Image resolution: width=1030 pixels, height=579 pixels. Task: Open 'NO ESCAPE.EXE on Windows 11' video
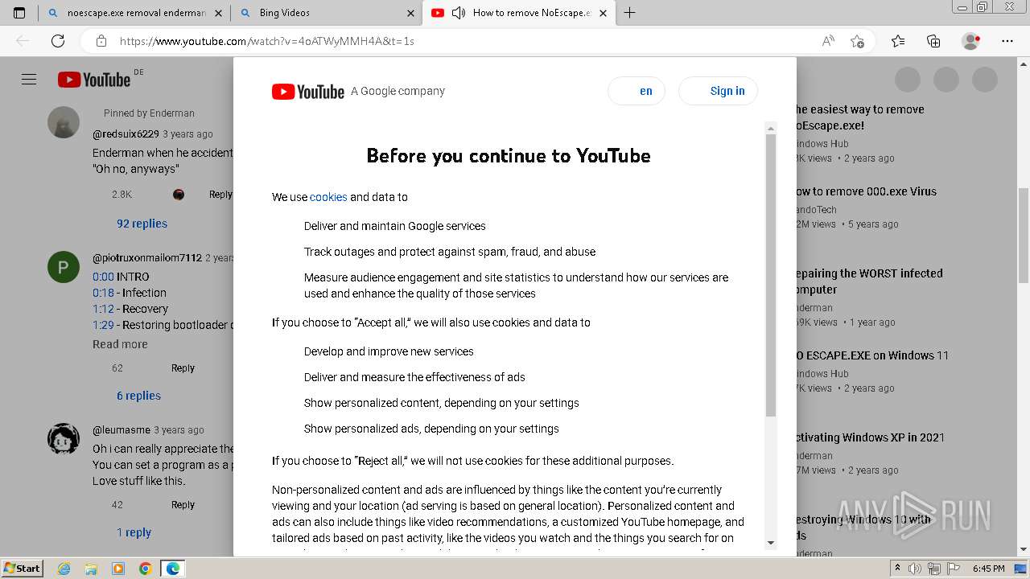[873, 355]
